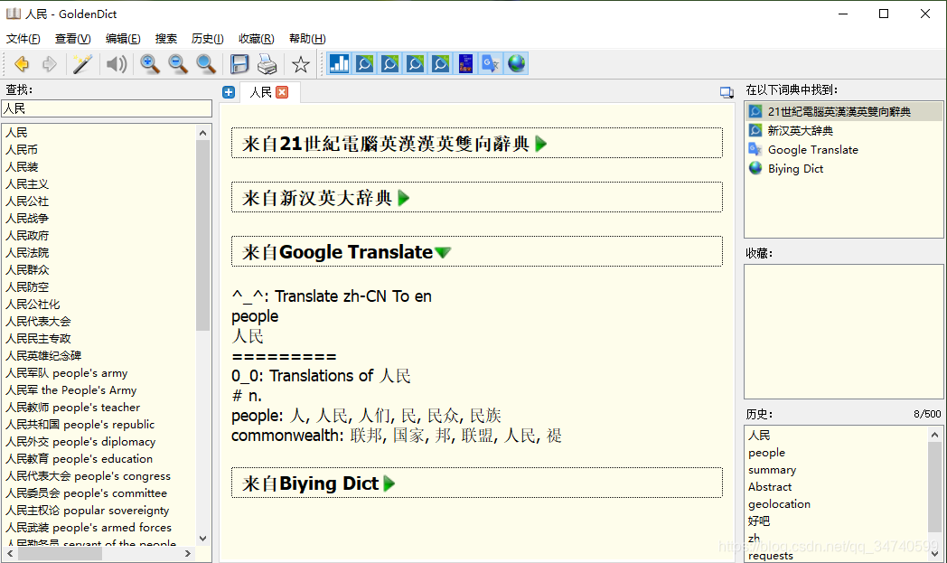Image resolution: width=947 pixels, height=563 pixels.
Task: Select 人民币 in the word list
Action: [22, 150]
